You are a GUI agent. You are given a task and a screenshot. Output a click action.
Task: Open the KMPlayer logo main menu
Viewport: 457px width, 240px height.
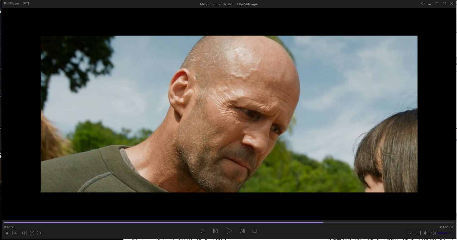point(12,4)
